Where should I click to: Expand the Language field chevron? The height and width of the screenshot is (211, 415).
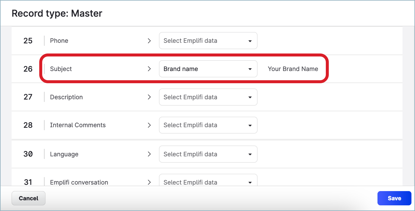[x=149, y=154]
